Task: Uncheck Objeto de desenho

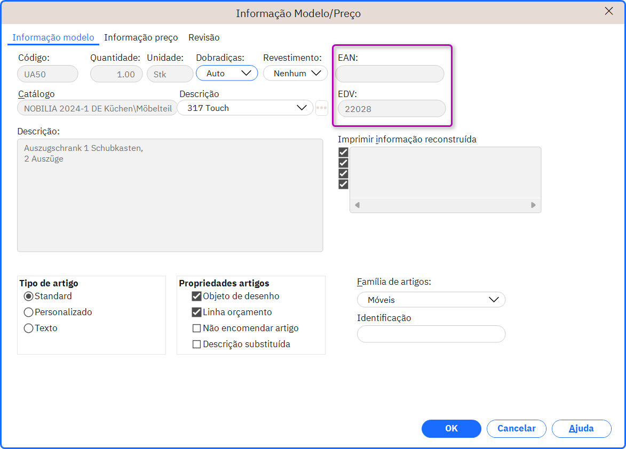Action: (196, 296)
